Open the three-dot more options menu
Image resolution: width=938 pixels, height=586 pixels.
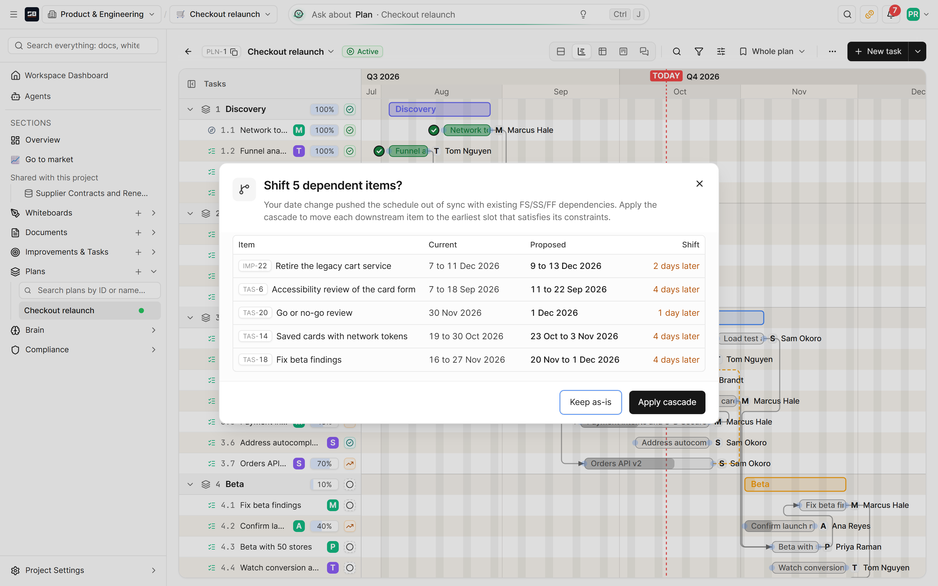tap(832, 51)
